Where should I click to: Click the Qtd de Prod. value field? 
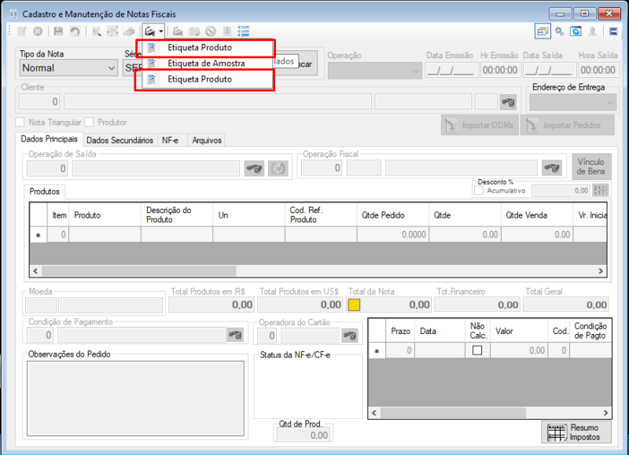(303, 435)
